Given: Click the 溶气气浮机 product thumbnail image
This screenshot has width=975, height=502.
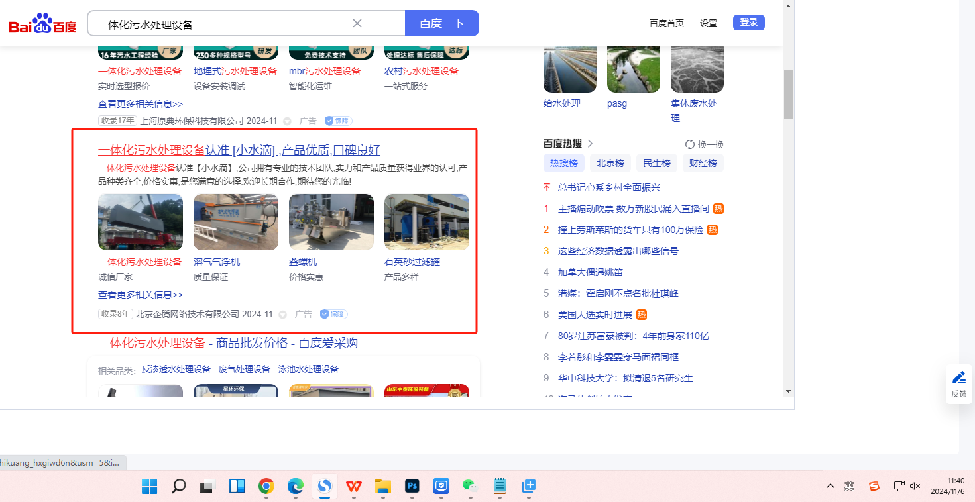Looking at the screenshot, I should (x=235, y=222).
